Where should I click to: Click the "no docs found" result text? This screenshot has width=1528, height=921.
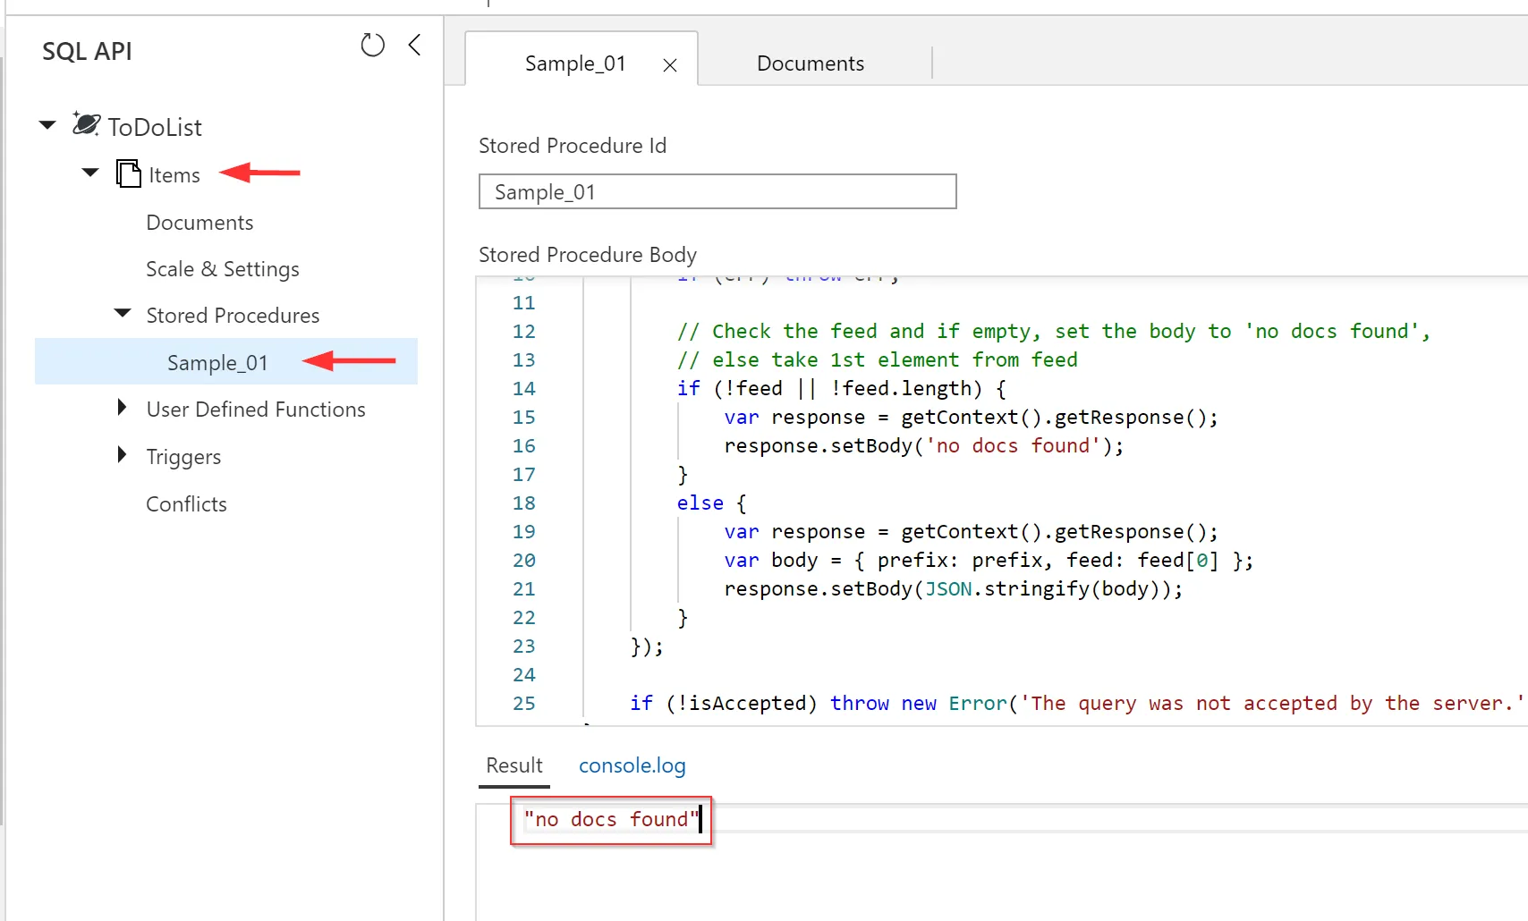[x=610, y=819]
